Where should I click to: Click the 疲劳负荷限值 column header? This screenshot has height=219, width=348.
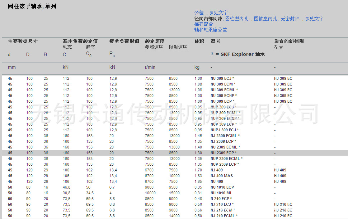click(x=124, y=41)
